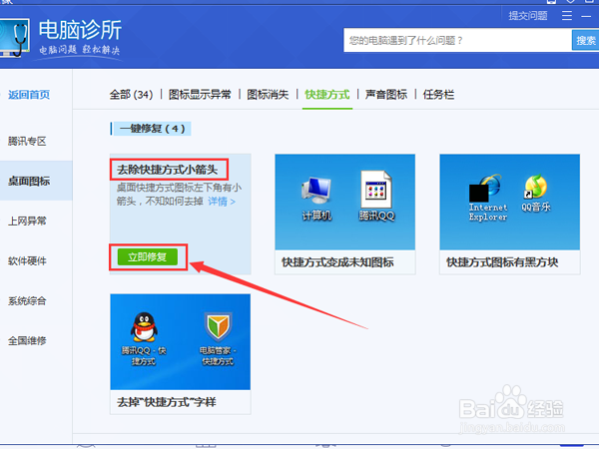The height and width of the screenshot is (449, 599).
Task: Click the 腾讯QQ unknown file icon
Action: (376, 196)
